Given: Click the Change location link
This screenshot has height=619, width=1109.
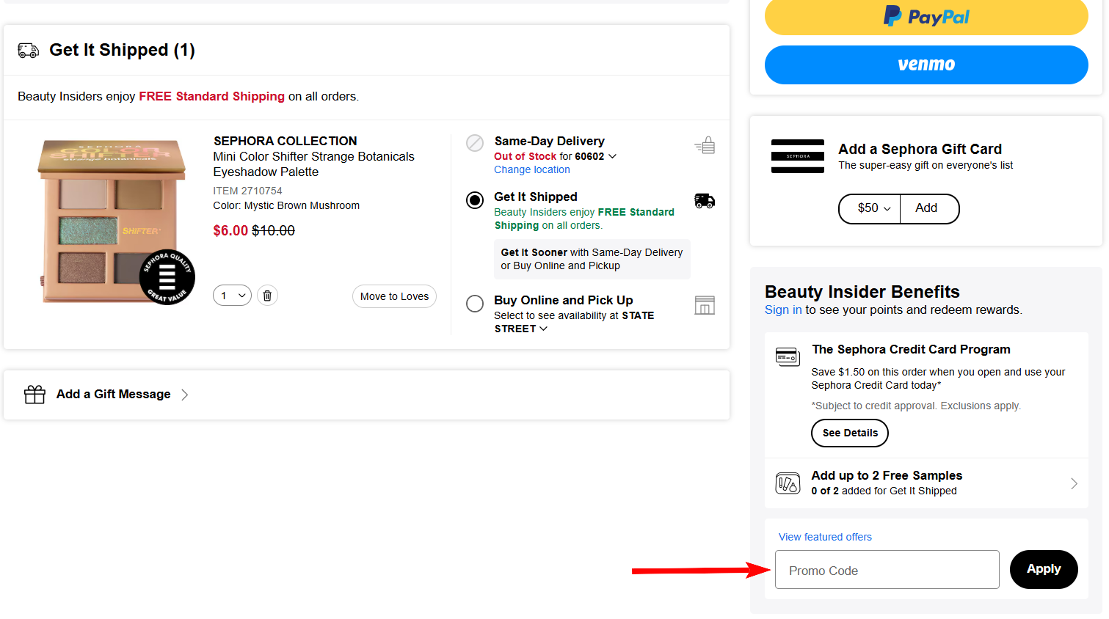Looking at the screenshot, I should click(x=531, y=169).
